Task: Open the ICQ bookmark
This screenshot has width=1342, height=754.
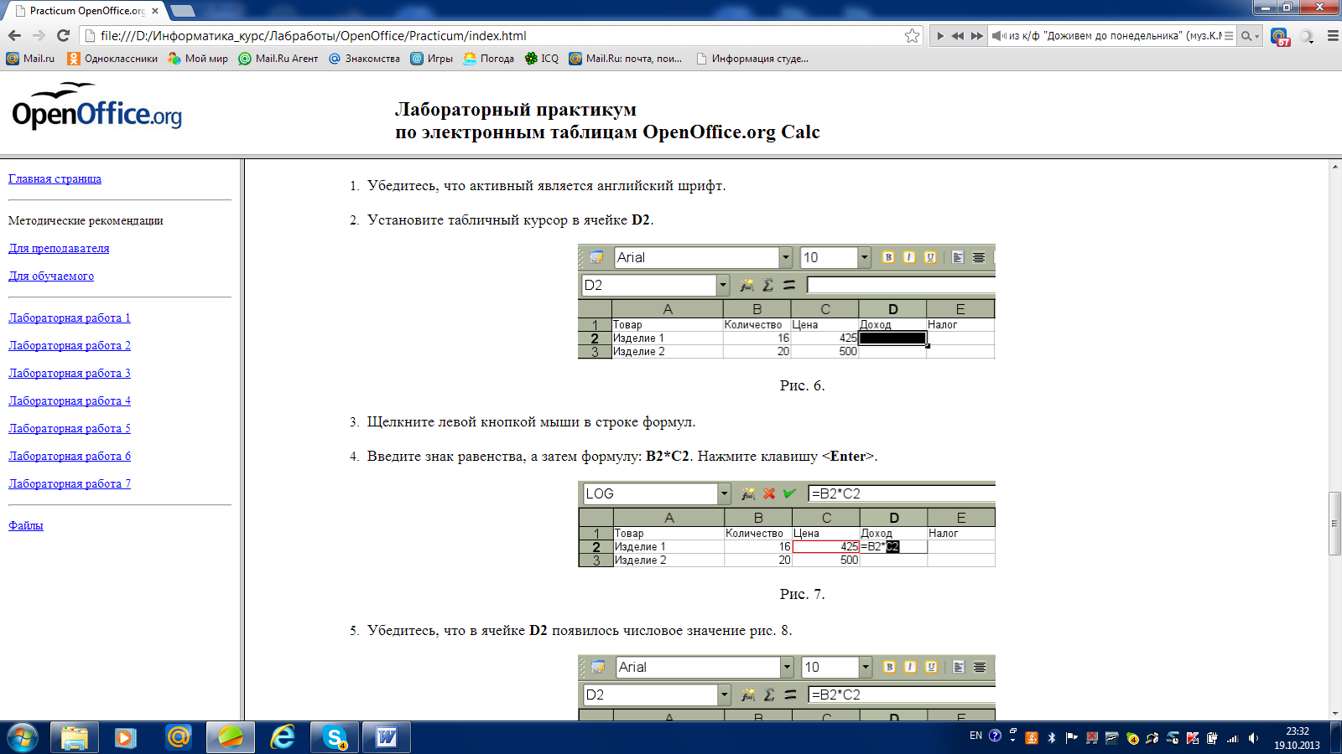Action: pyautogui.click(x=541, y=59)
